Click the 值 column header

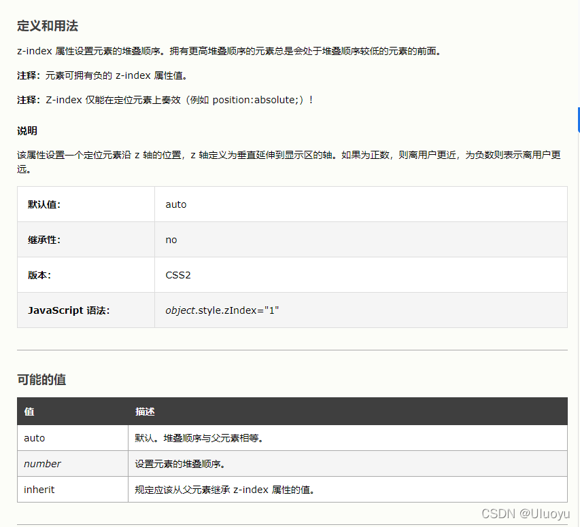(73, 412)
